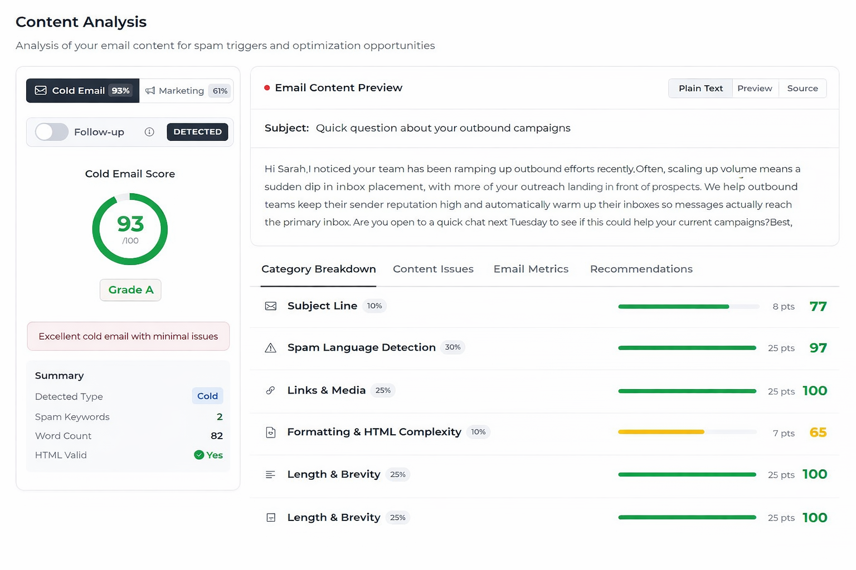Click the Spam Language Detection progress bar
Viewport: 856px width, 570px height.
pos(687,348)
